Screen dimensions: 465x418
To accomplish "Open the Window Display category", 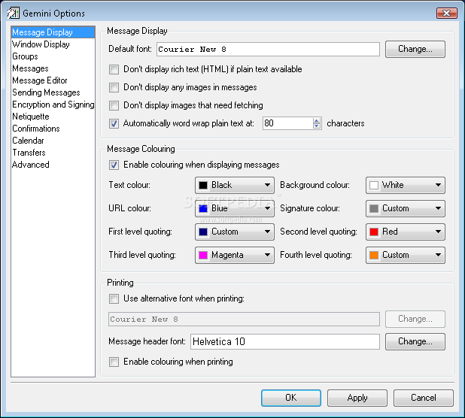I will (x=53, y=44).
